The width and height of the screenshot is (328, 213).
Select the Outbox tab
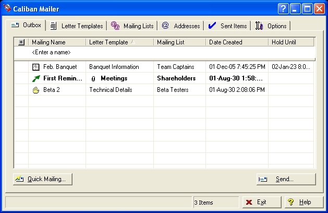pyautogui.click(x=27, y=25)
